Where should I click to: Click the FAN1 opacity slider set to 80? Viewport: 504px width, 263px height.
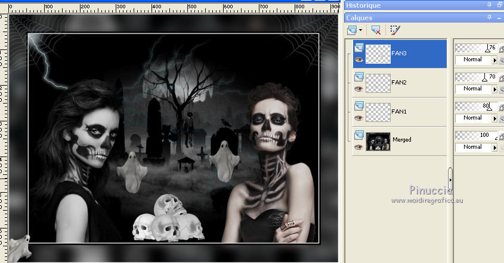pos(477,107)
